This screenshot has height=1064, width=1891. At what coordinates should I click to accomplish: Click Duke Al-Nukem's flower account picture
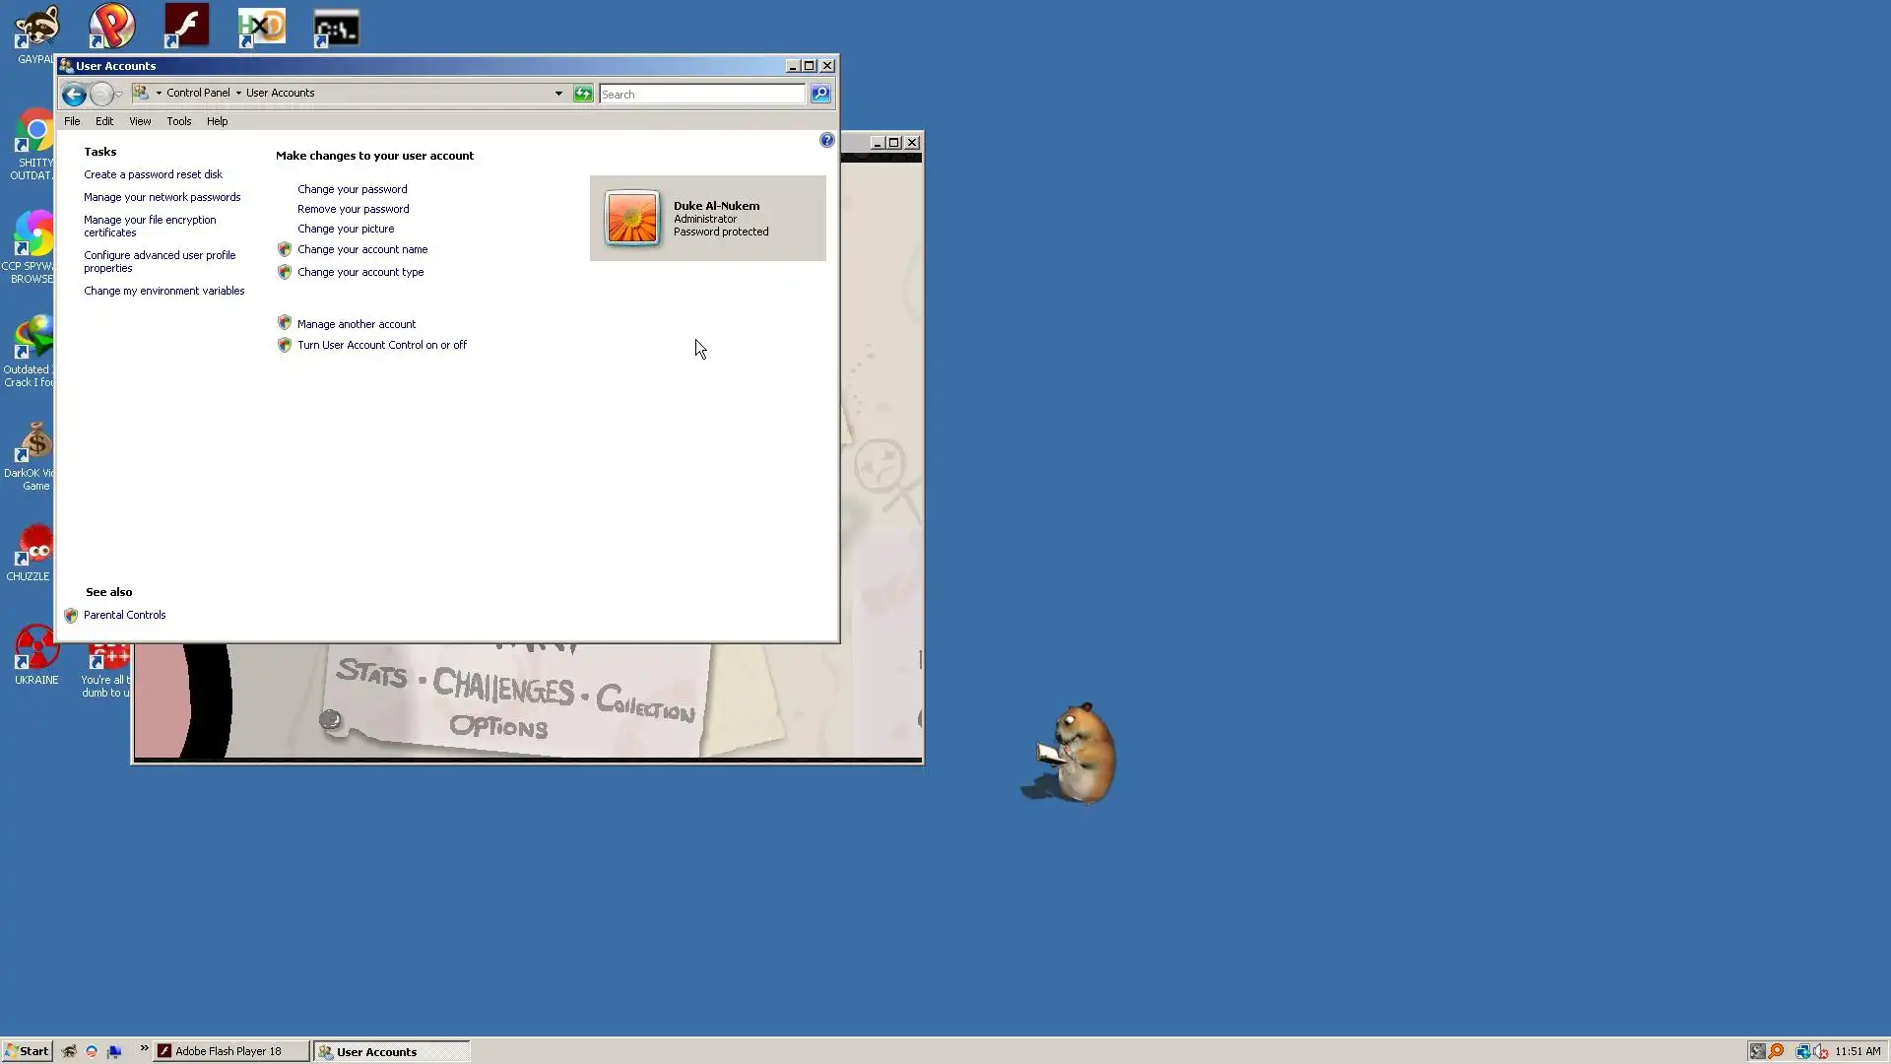tap(632, 218)
